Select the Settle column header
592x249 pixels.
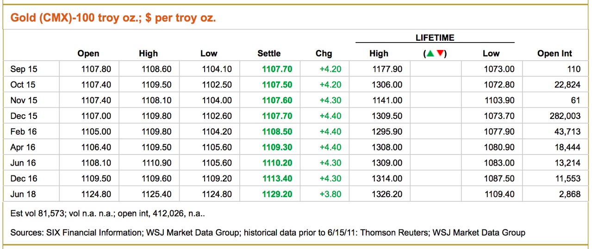pyautogui.click(x=269, y=54)
